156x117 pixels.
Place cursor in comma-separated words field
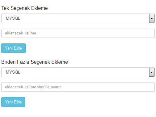click(78, 87)
